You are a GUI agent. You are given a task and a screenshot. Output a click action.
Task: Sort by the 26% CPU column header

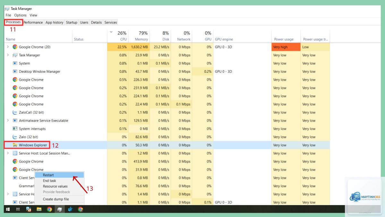point(118,36)
